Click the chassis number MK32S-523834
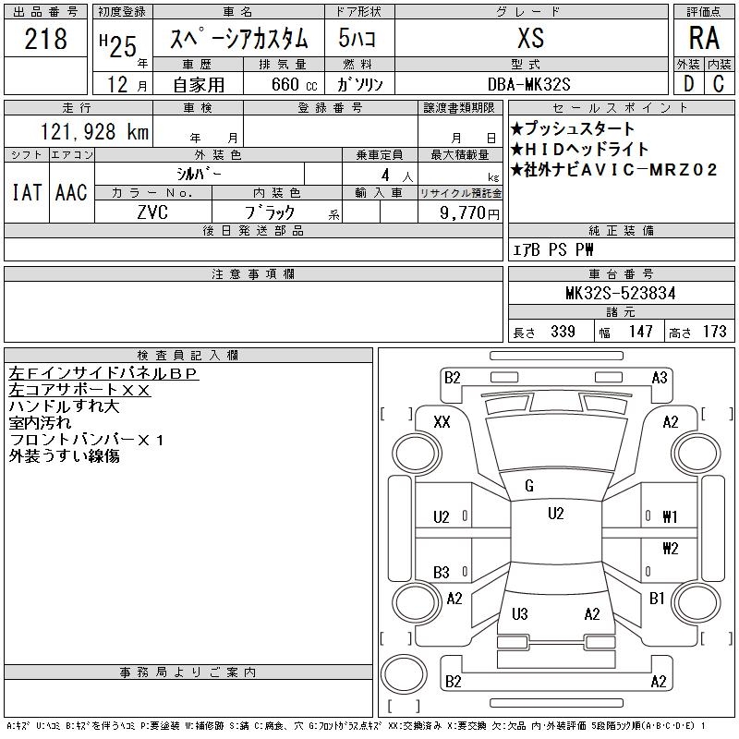 tap(620, 293)
